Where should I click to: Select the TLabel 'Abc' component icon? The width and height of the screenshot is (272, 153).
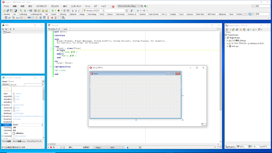pos(17,18)
